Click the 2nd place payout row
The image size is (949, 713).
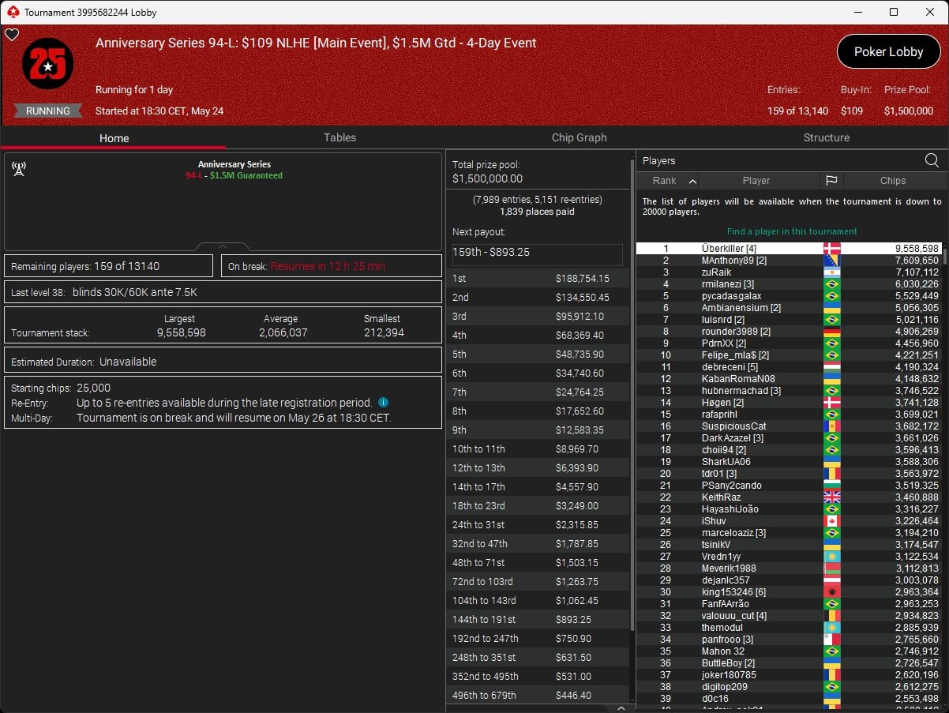[537, 298]
